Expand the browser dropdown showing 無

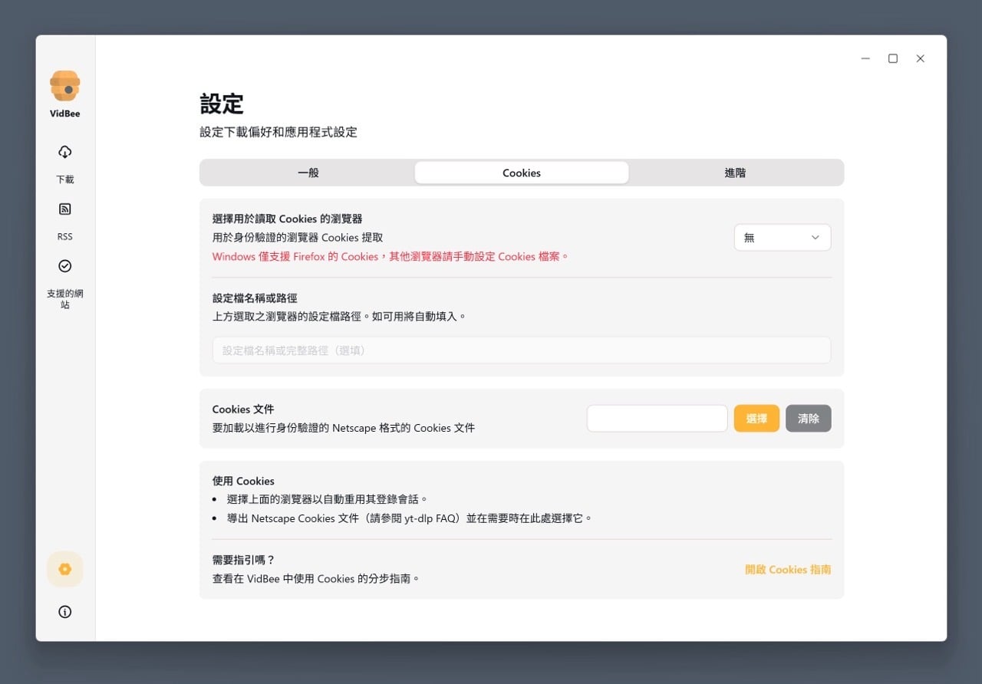point(782,238)
